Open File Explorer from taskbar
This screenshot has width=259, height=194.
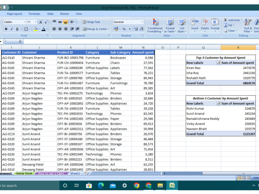point(160,185)
